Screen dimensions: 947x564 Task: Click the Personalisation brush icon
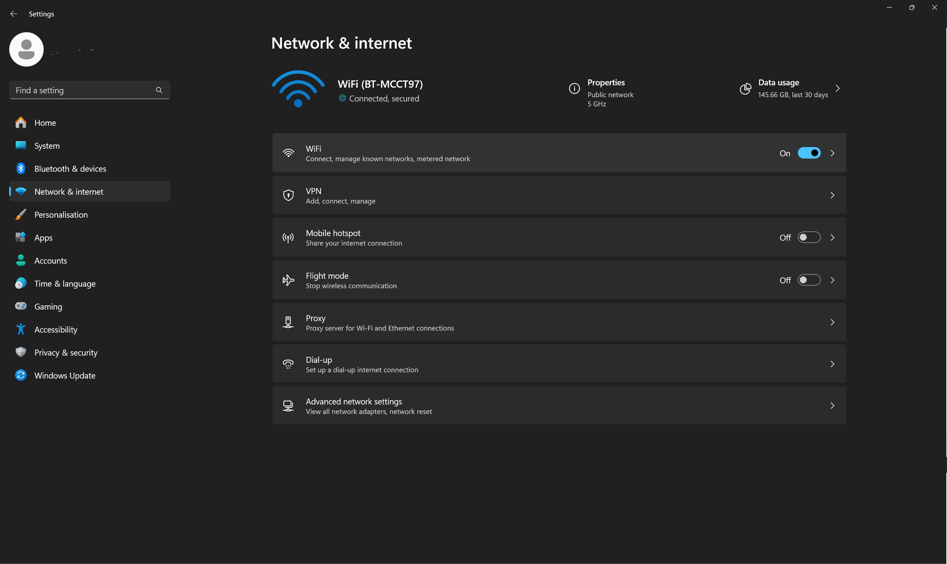click(21, 214)
